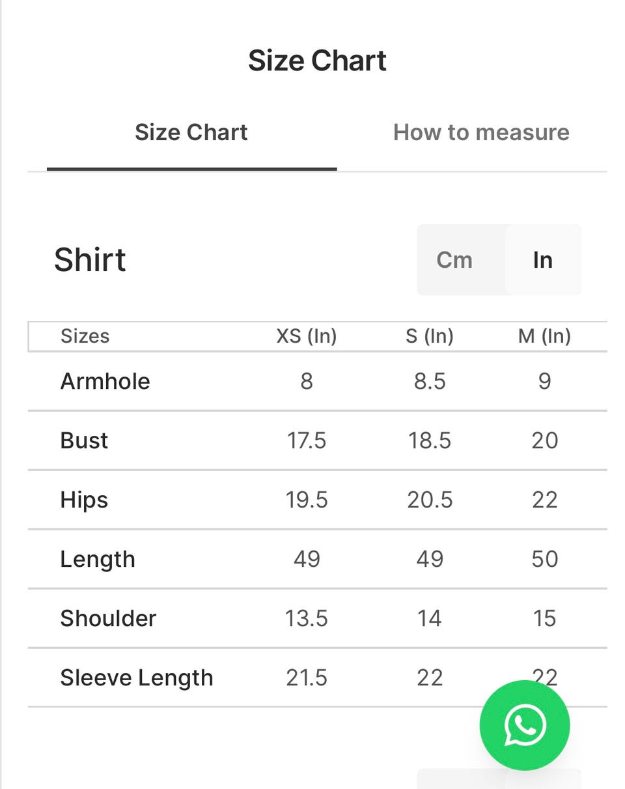The height and width of the screenshot is (789, 625).
Task: Select the Bust row label
Action: pyautogui.click(x=84, y=440)
